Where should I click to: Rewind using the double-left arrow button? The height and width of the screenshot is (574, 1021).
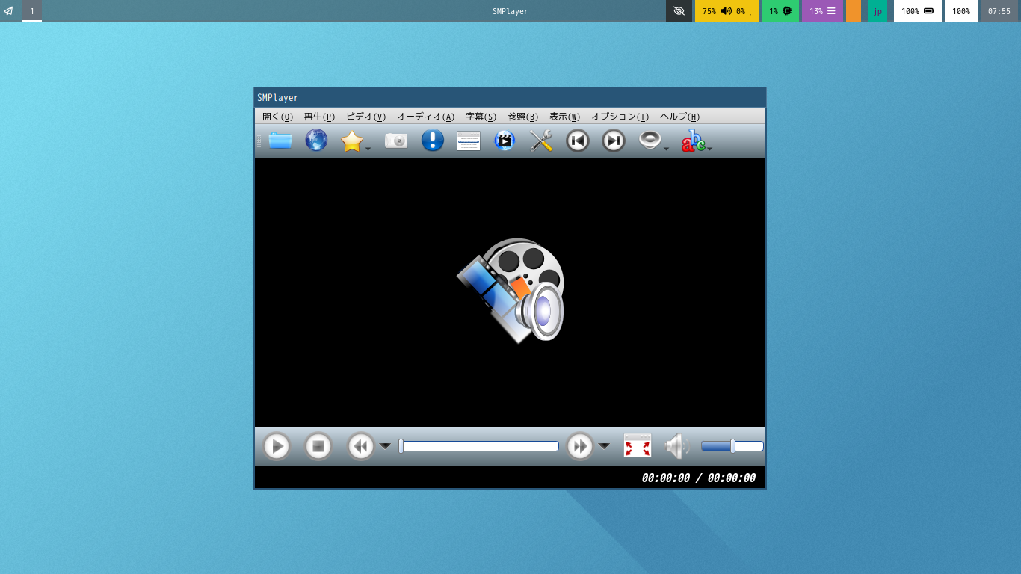pyautogui.click(x=361, y=446)
